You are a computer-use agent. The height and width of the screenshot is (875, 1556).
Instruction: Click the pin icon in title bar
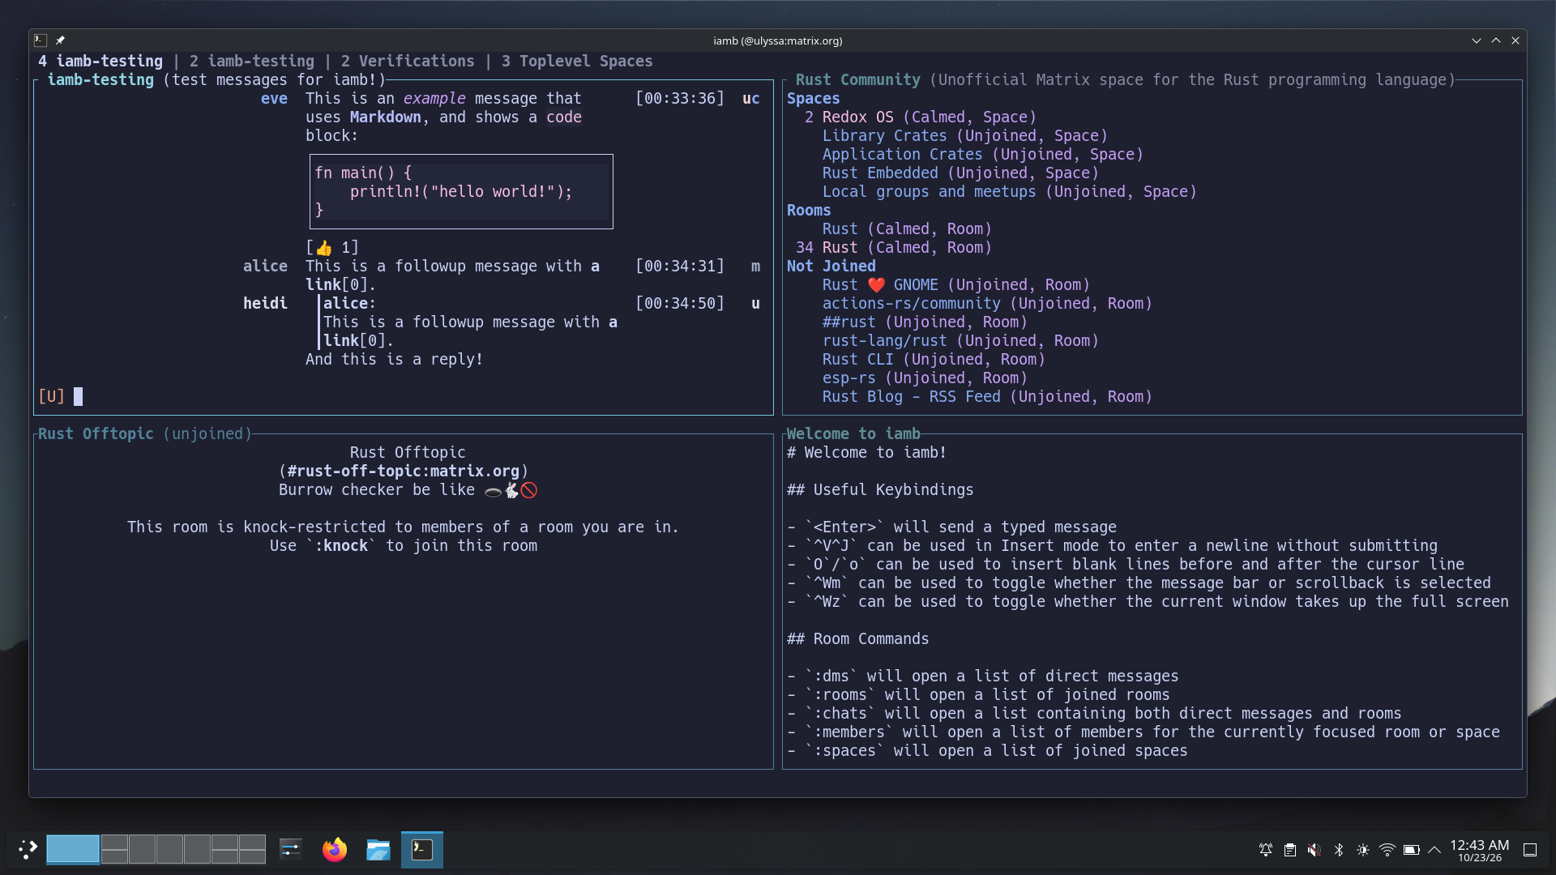coord(60,40)
